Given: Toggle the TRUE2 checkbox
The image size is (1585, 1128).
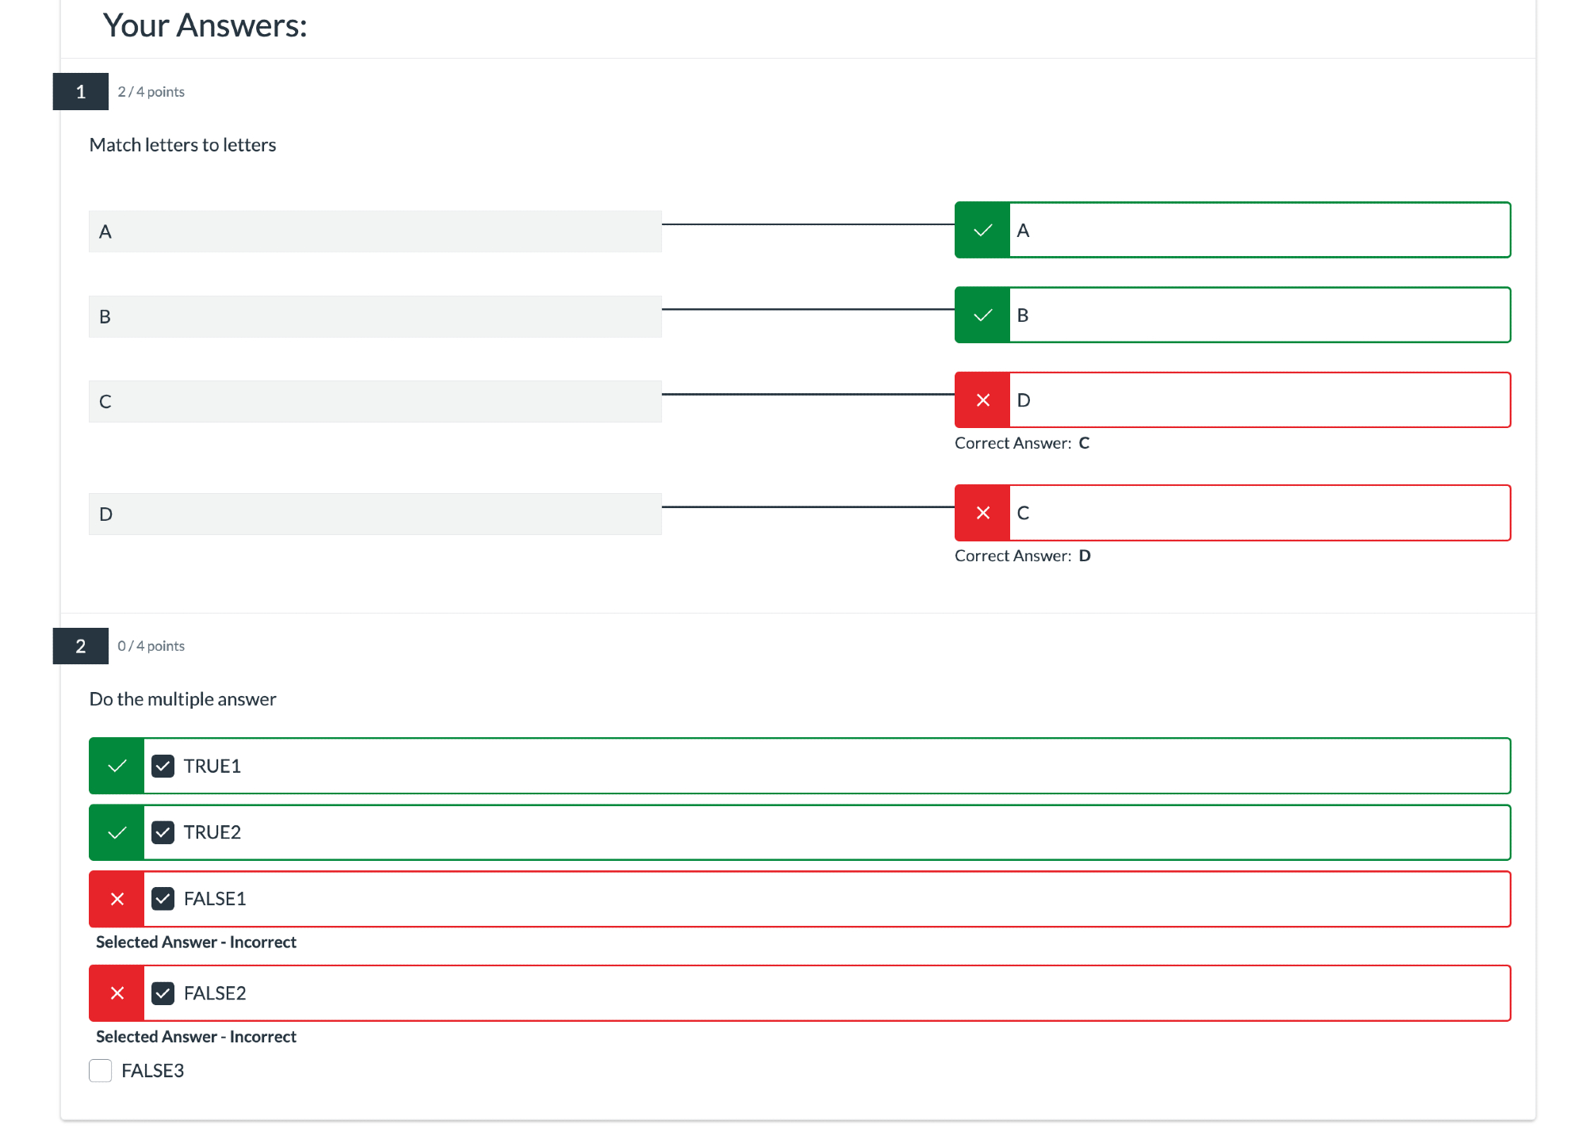Looking at the screenshot, I should coord(163,832).
